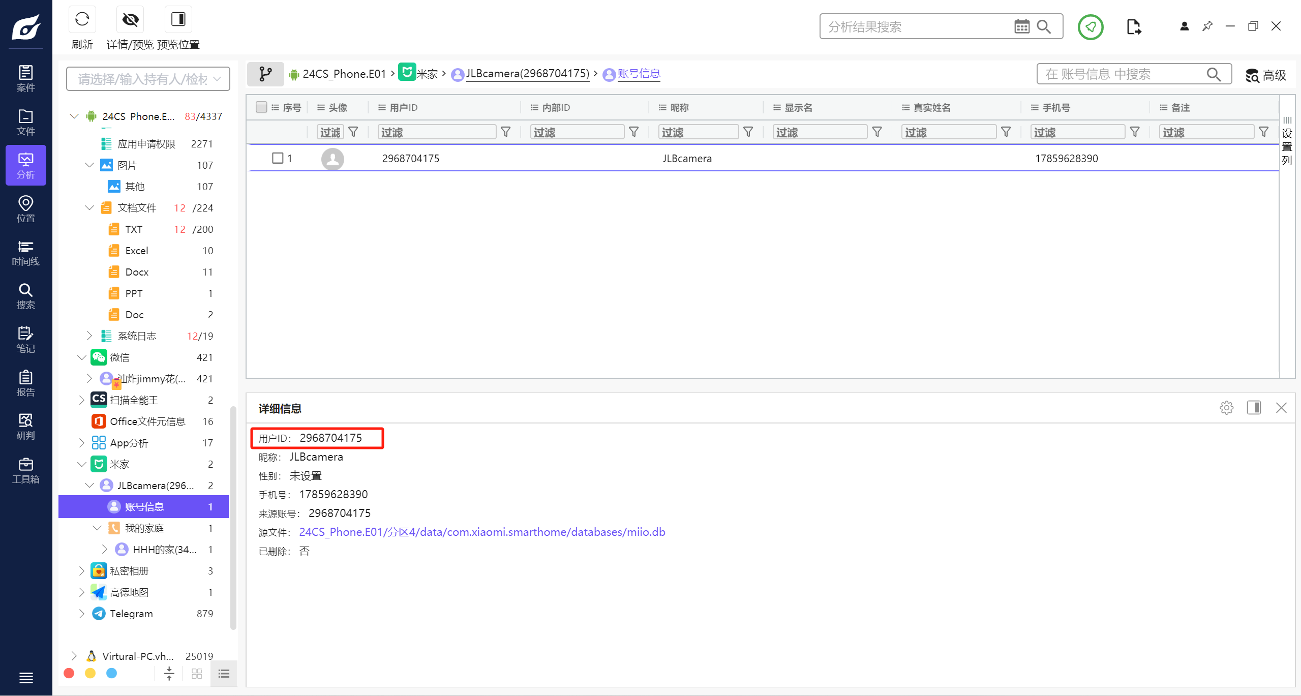1301x696 pixels.
Task: Tick the select-all checkbox in table header
Action: [261, 107]
